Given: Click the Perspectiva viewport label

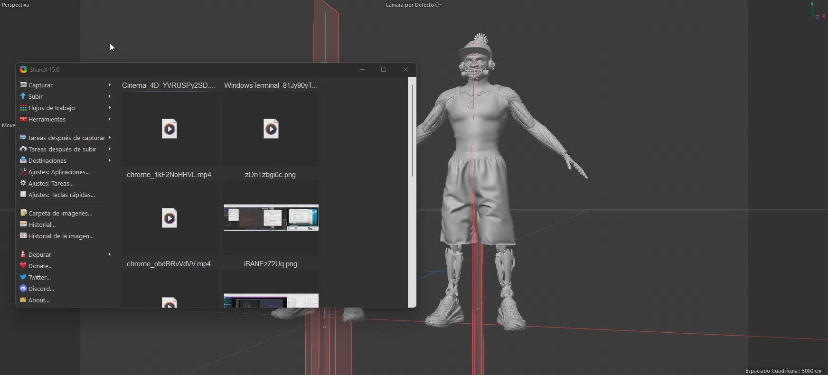Looking at the screenshot, I should (x=16, y=5).
